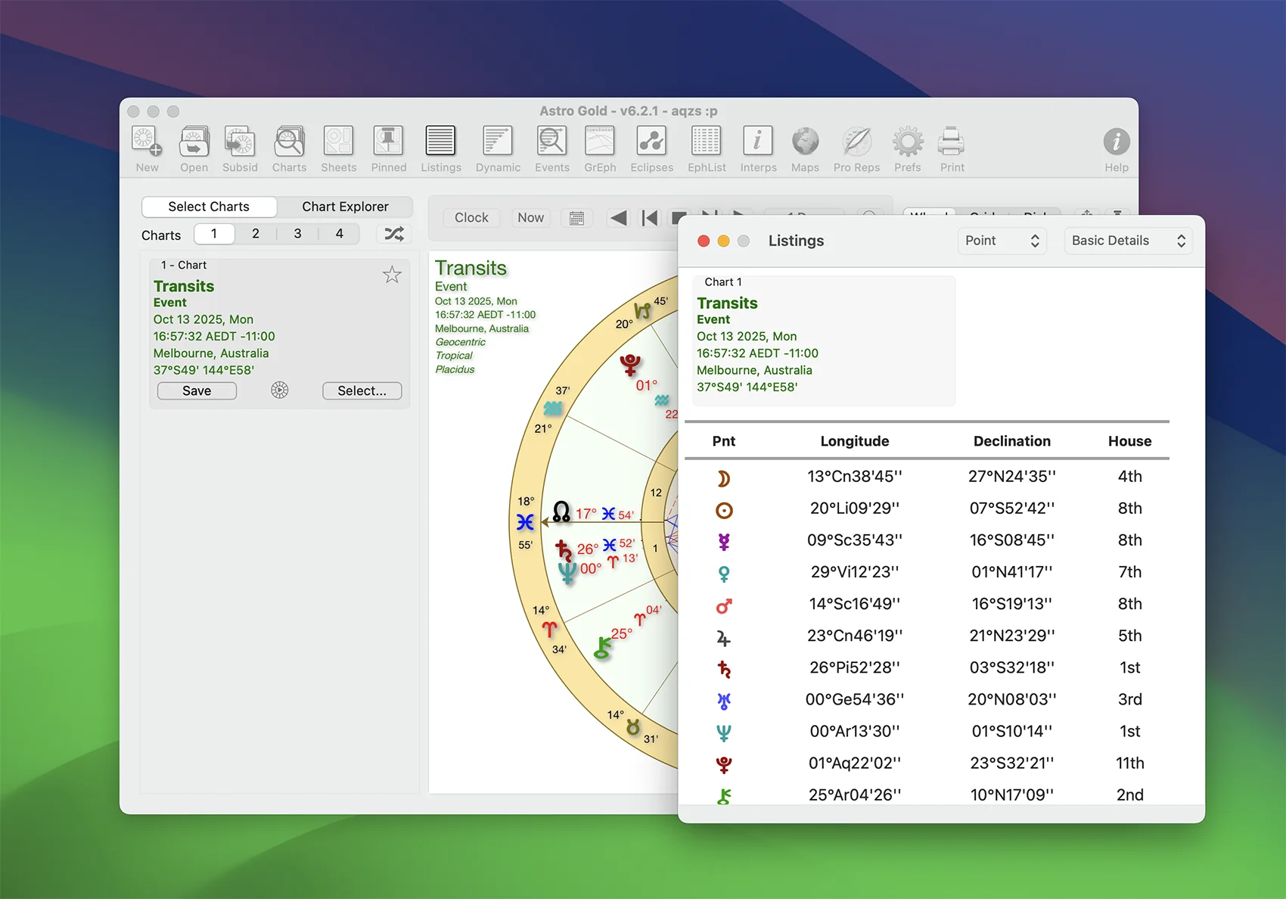Open the calendar date picker icon
The width and height of the screenshot is (1286, 899).
576,218
